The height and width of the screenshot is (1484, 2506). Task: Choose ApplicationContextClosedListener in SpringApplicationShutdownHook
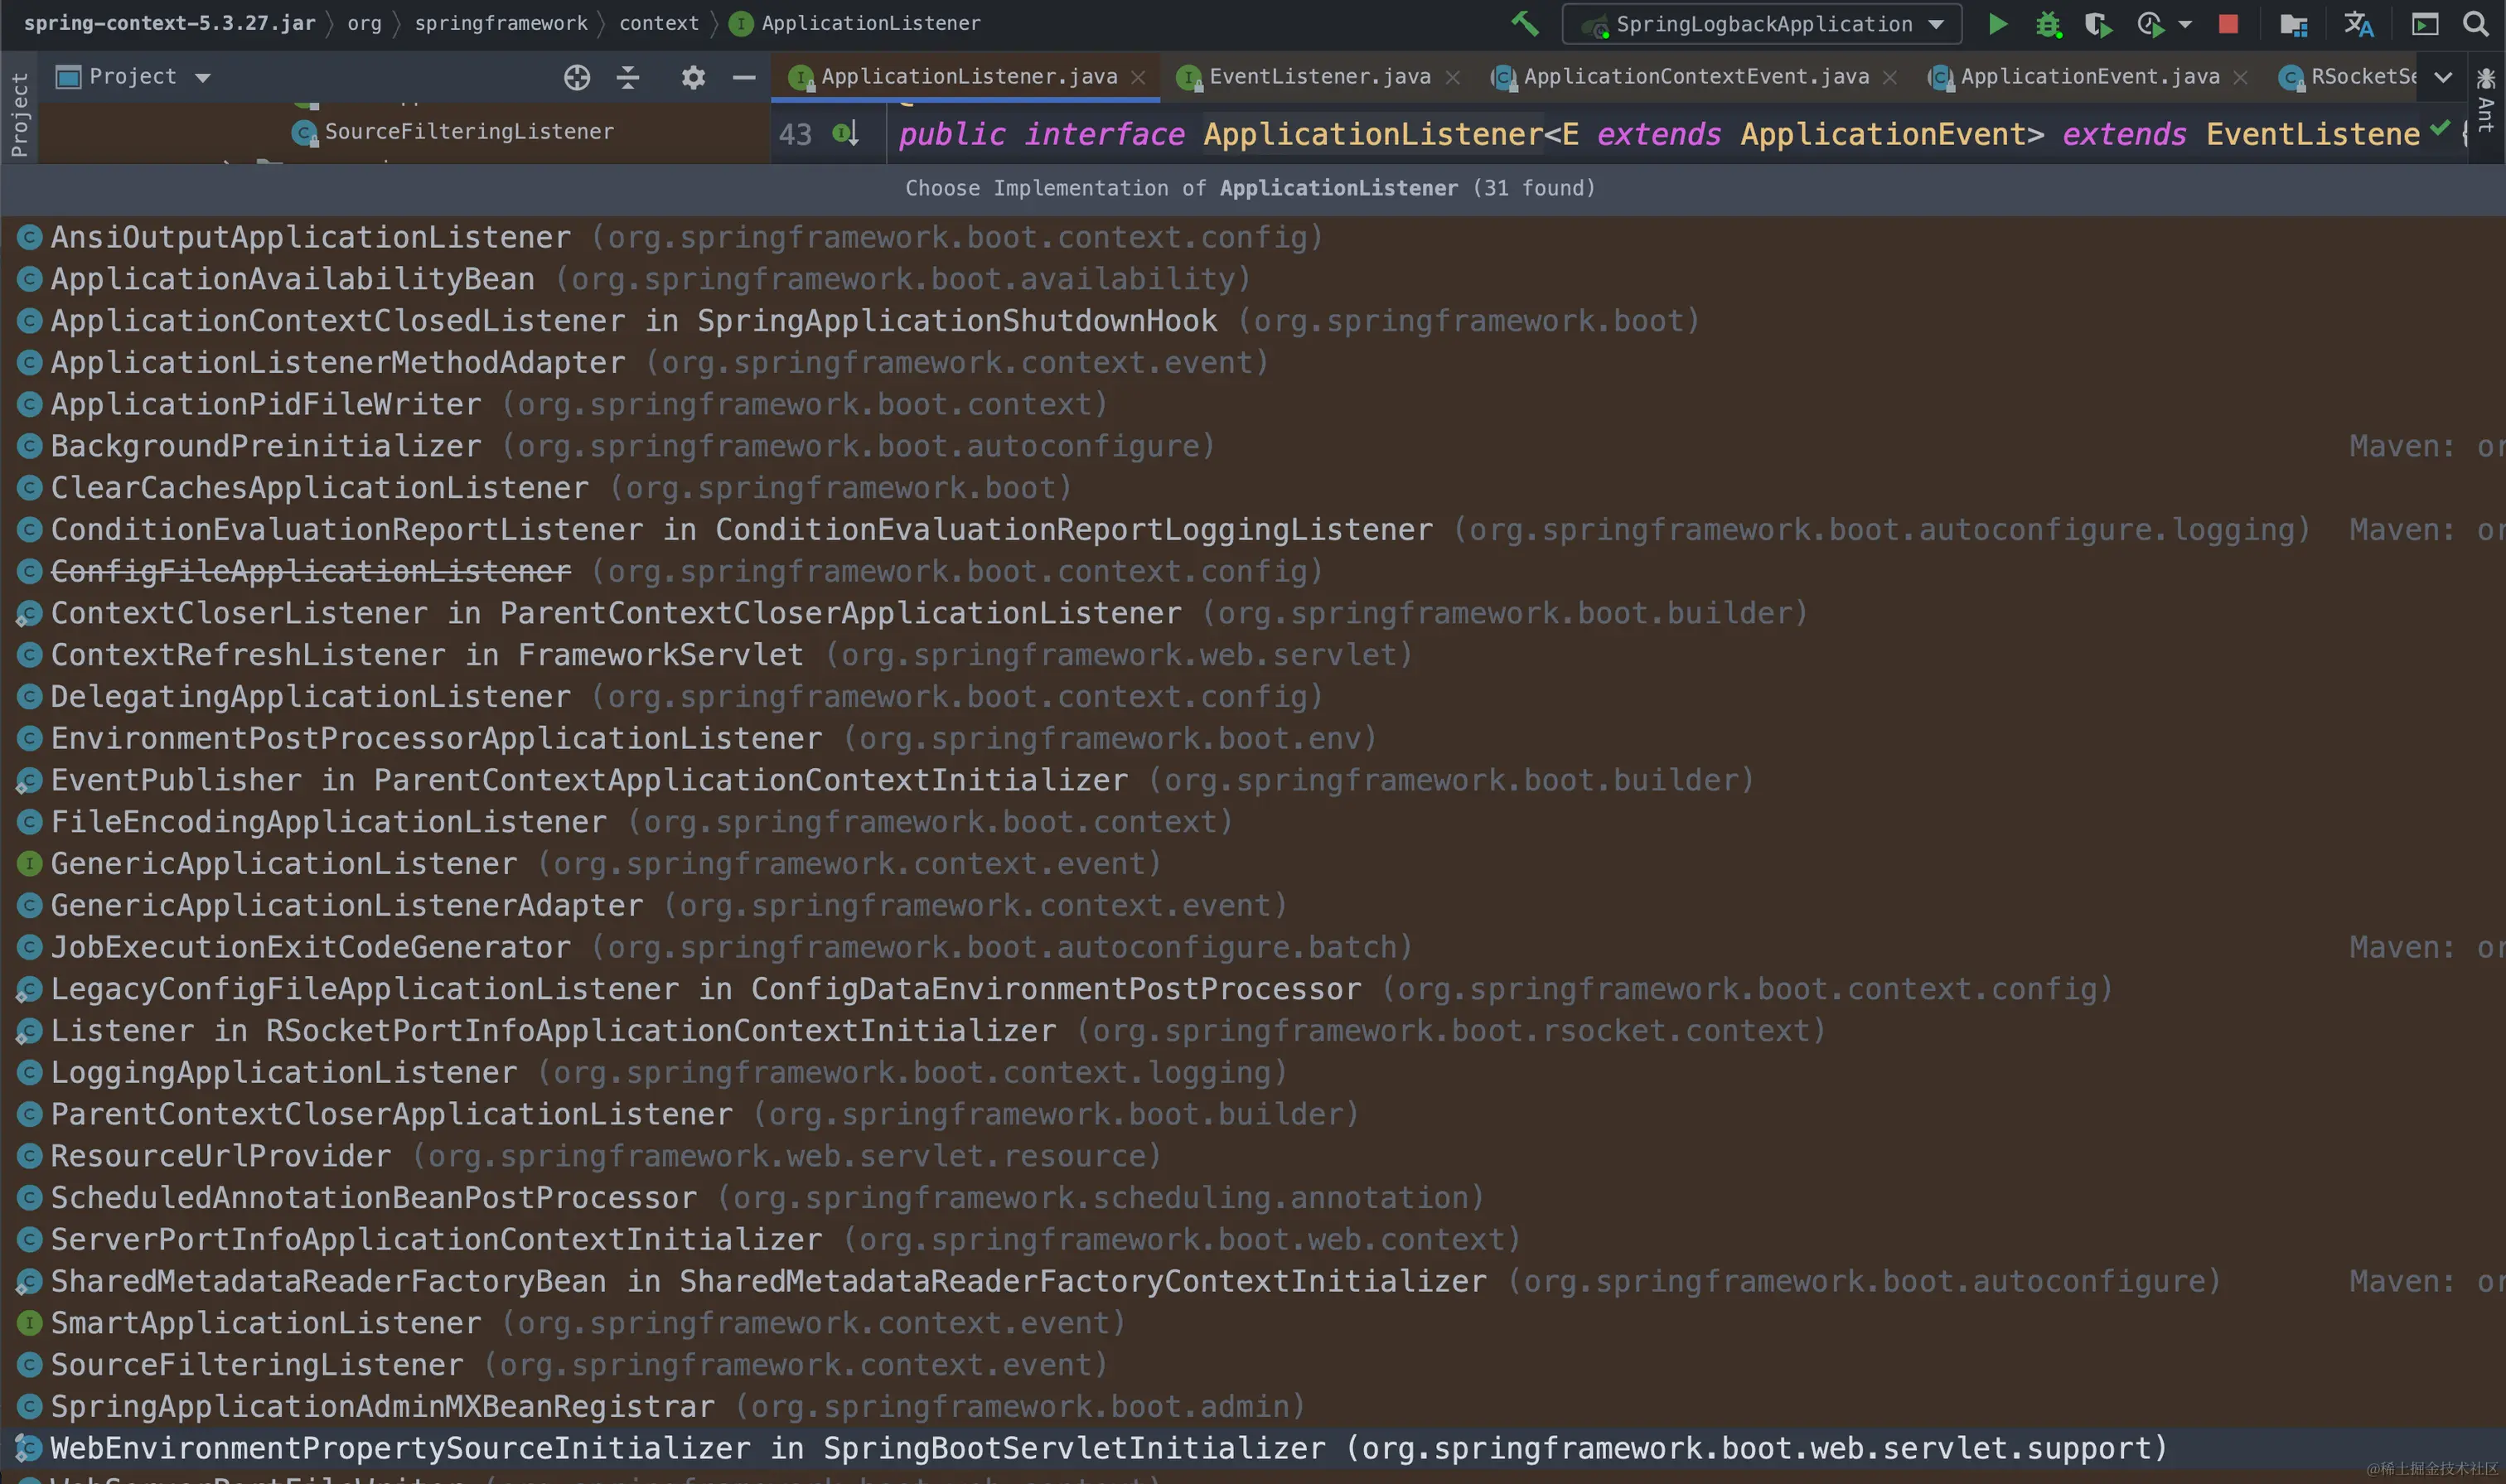[x=1252, y=321]
